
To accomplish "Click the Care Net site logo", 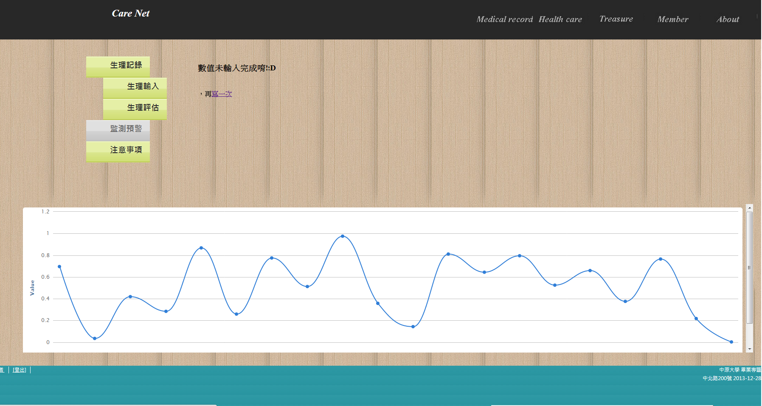I will 130,14.
